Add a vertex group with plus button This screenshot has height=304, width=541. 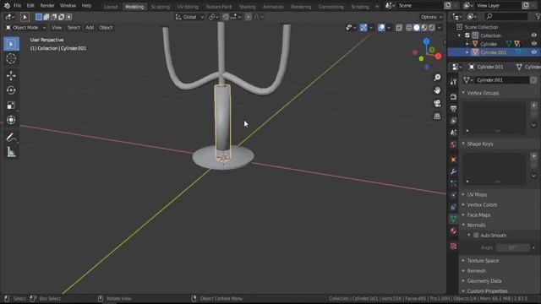coord(533,105)
